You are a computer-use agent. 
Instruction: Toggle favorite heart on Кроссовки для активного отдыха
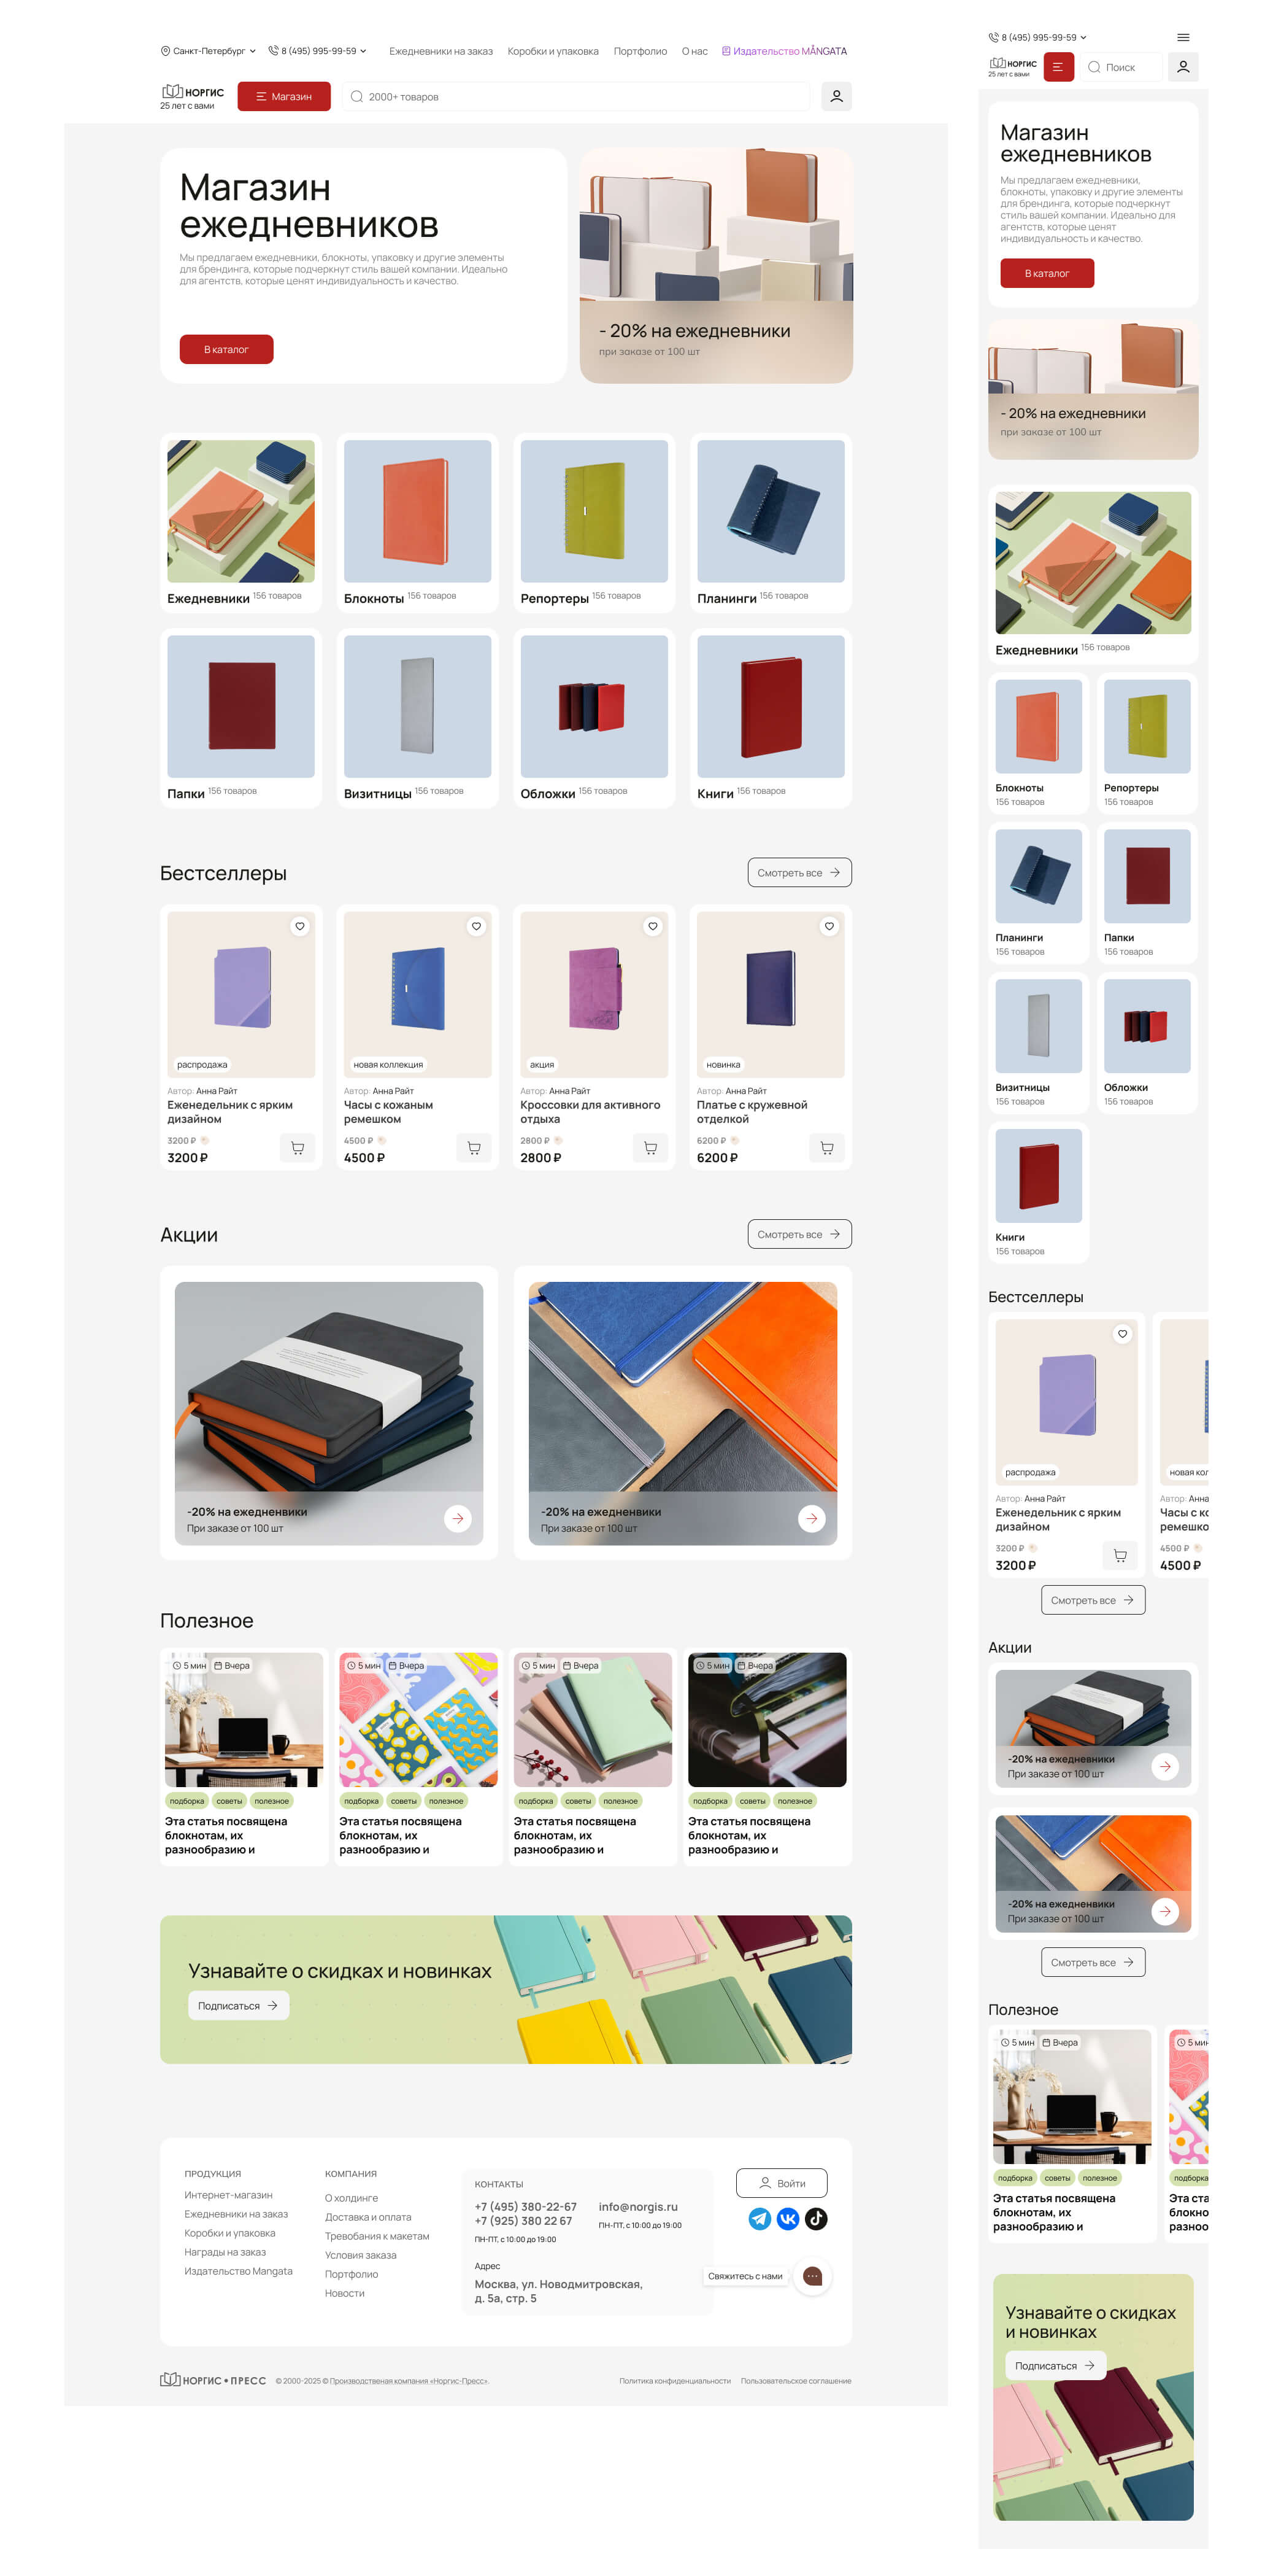click(x=653, y=926)
